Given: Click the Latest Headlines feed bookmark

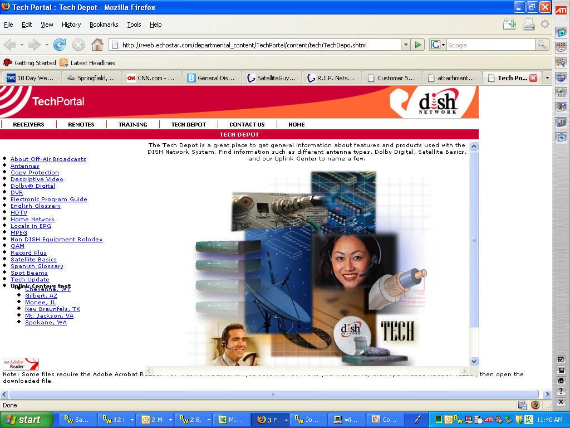Looking at the screenshot, I should 87,63.
